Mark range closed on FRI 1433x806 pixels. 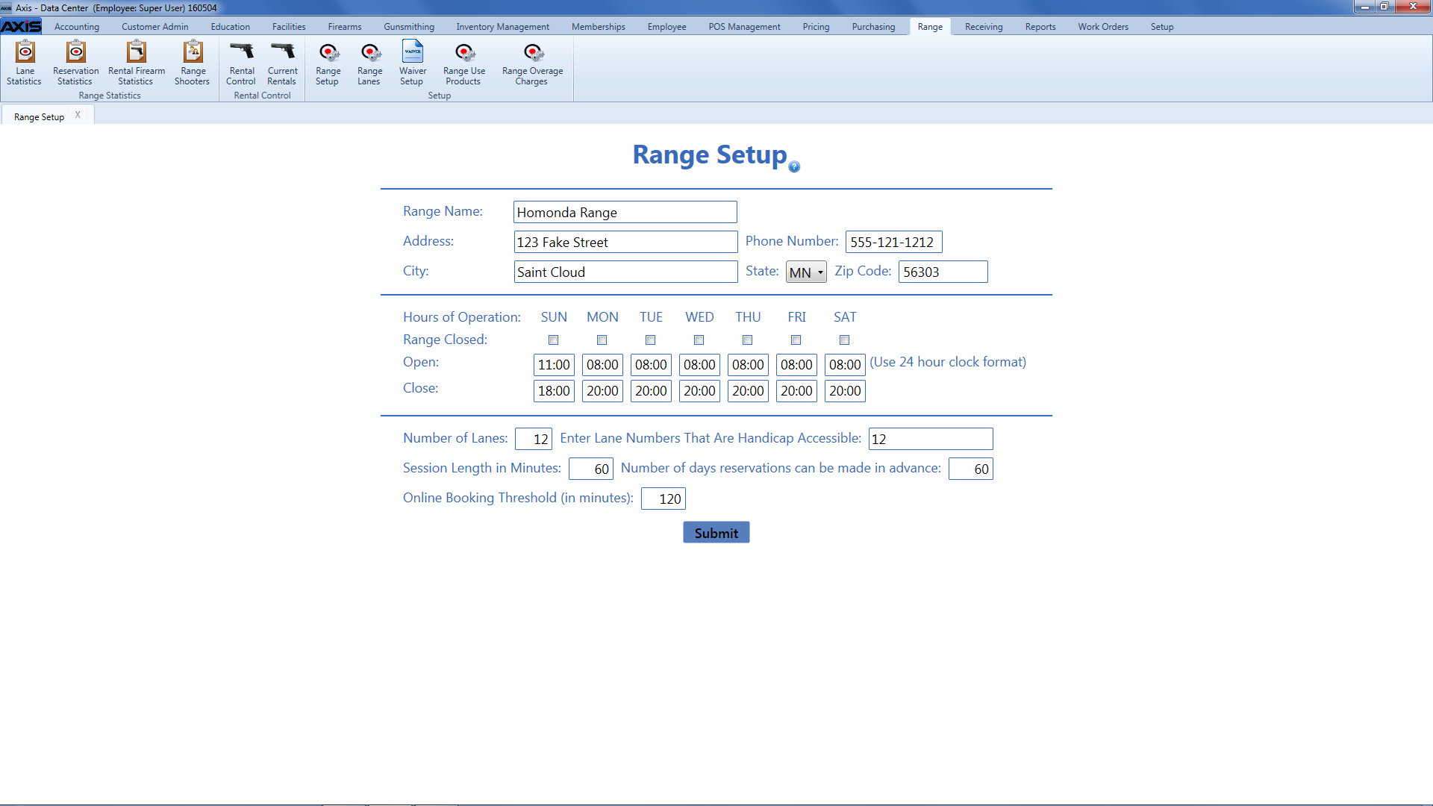click(796, 340)
